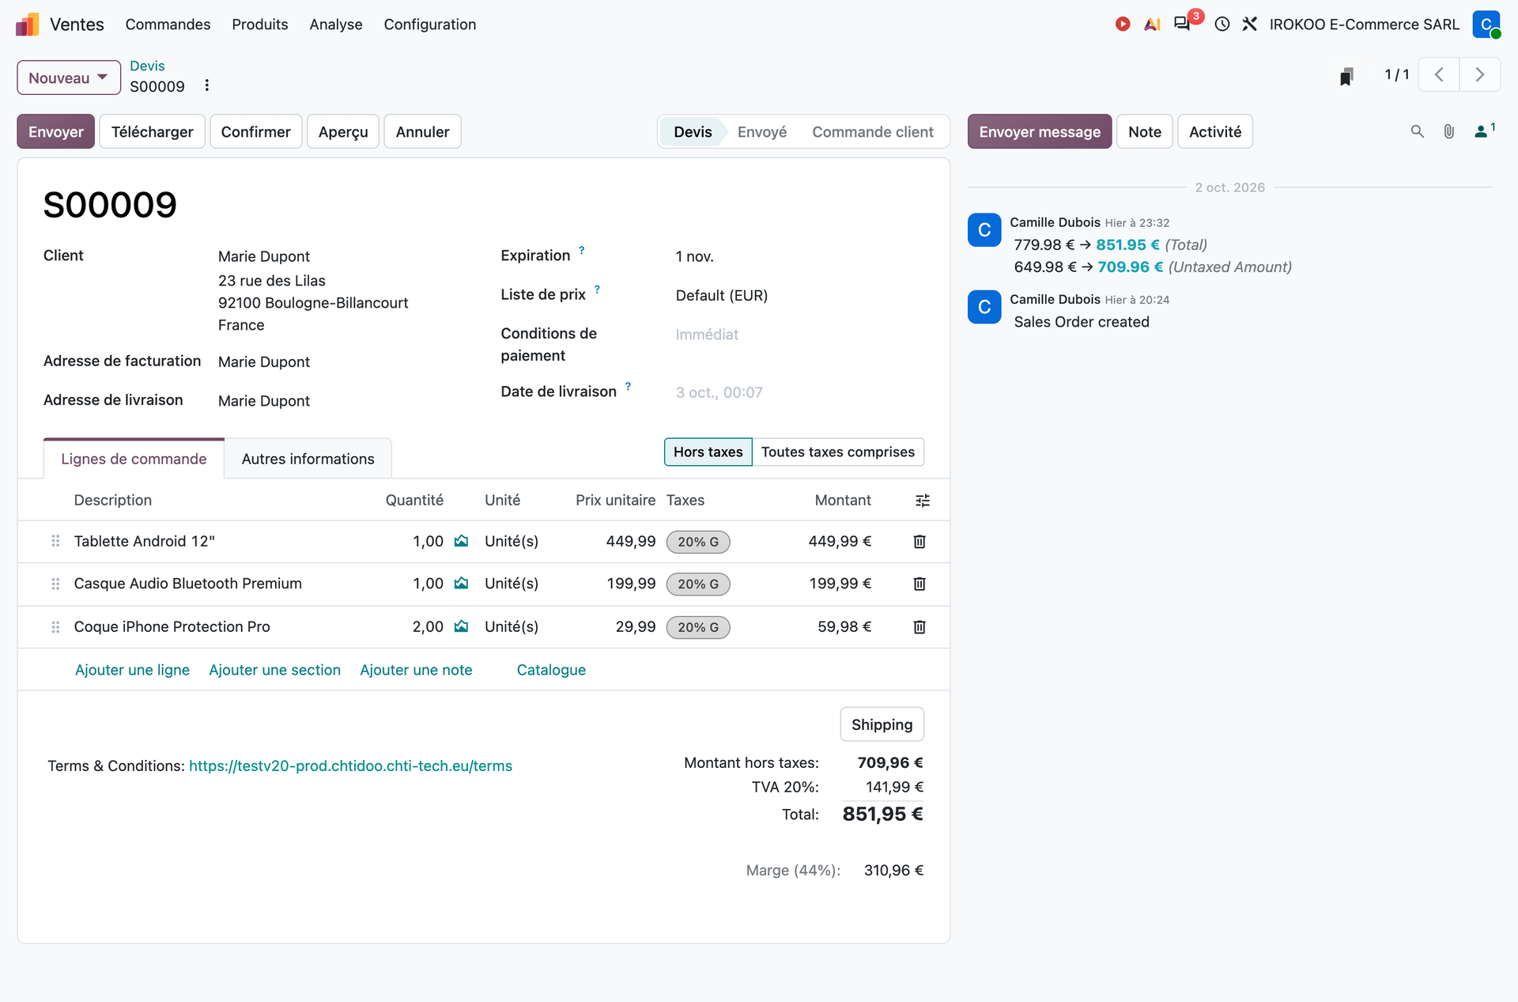The width and height of the screenshot is (1518, 1002).
Task: Click Ajouter une ligne
Action: tap(132, 671)
